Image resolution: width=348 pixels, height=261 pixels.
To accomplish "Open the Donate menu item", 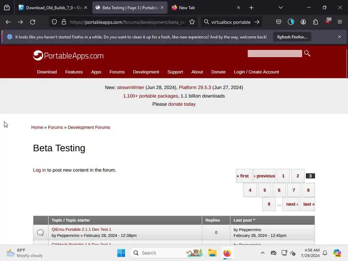I will pos(219,72).
